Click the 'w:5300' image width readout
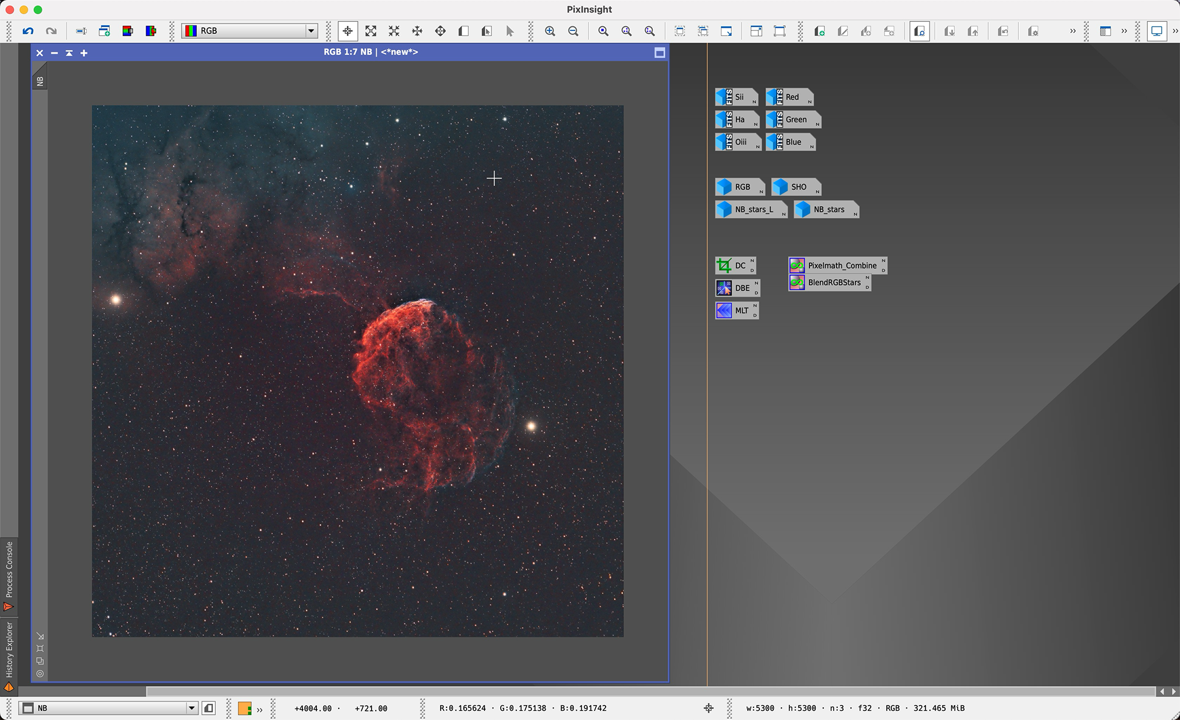 click(x=761, y=708)
